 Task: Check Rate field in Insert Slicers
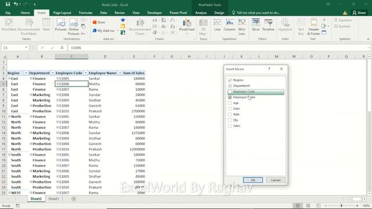click(230, 114)
